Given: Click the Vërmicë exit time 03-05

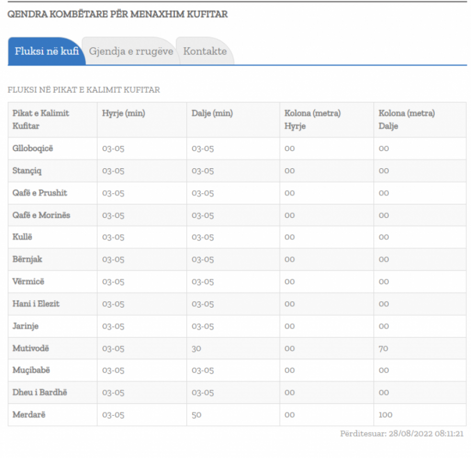Looking at the screenshot, I should point(203,282).
